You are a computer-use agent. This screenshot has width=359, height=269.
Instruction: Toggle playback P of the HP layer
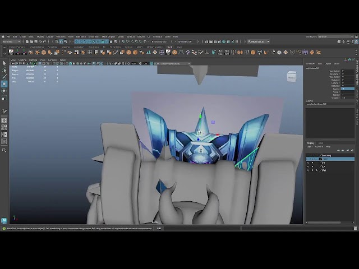click(x=312, y=163)
